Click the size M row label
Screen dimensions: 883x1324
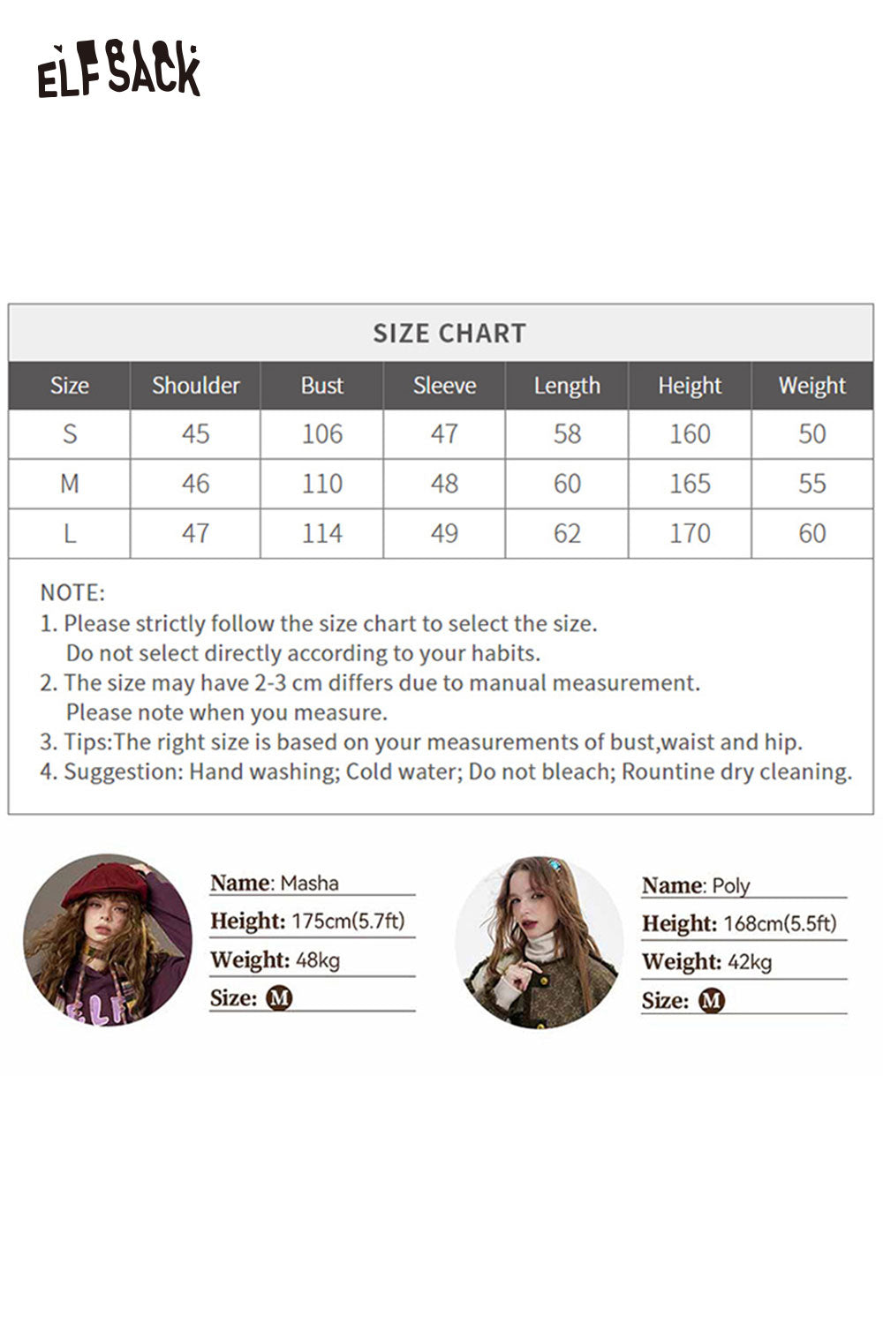(70, 484)
